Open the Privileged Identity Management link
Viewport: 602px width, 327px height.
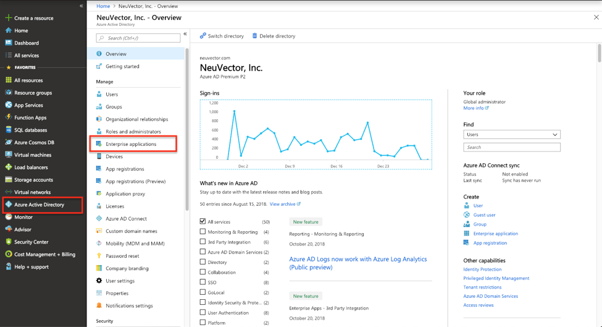(496, 278)
